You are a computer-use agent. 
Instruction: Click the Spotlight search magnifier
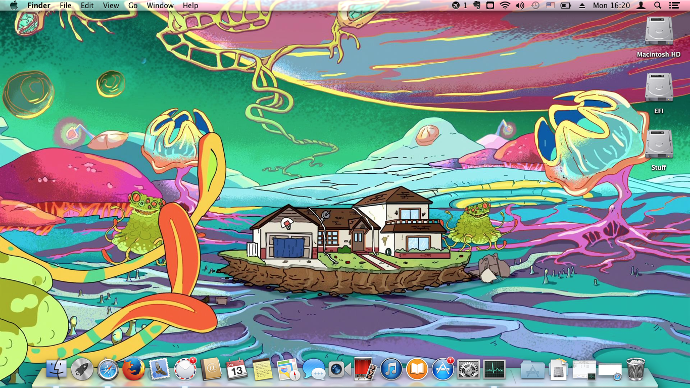(658, 6)
